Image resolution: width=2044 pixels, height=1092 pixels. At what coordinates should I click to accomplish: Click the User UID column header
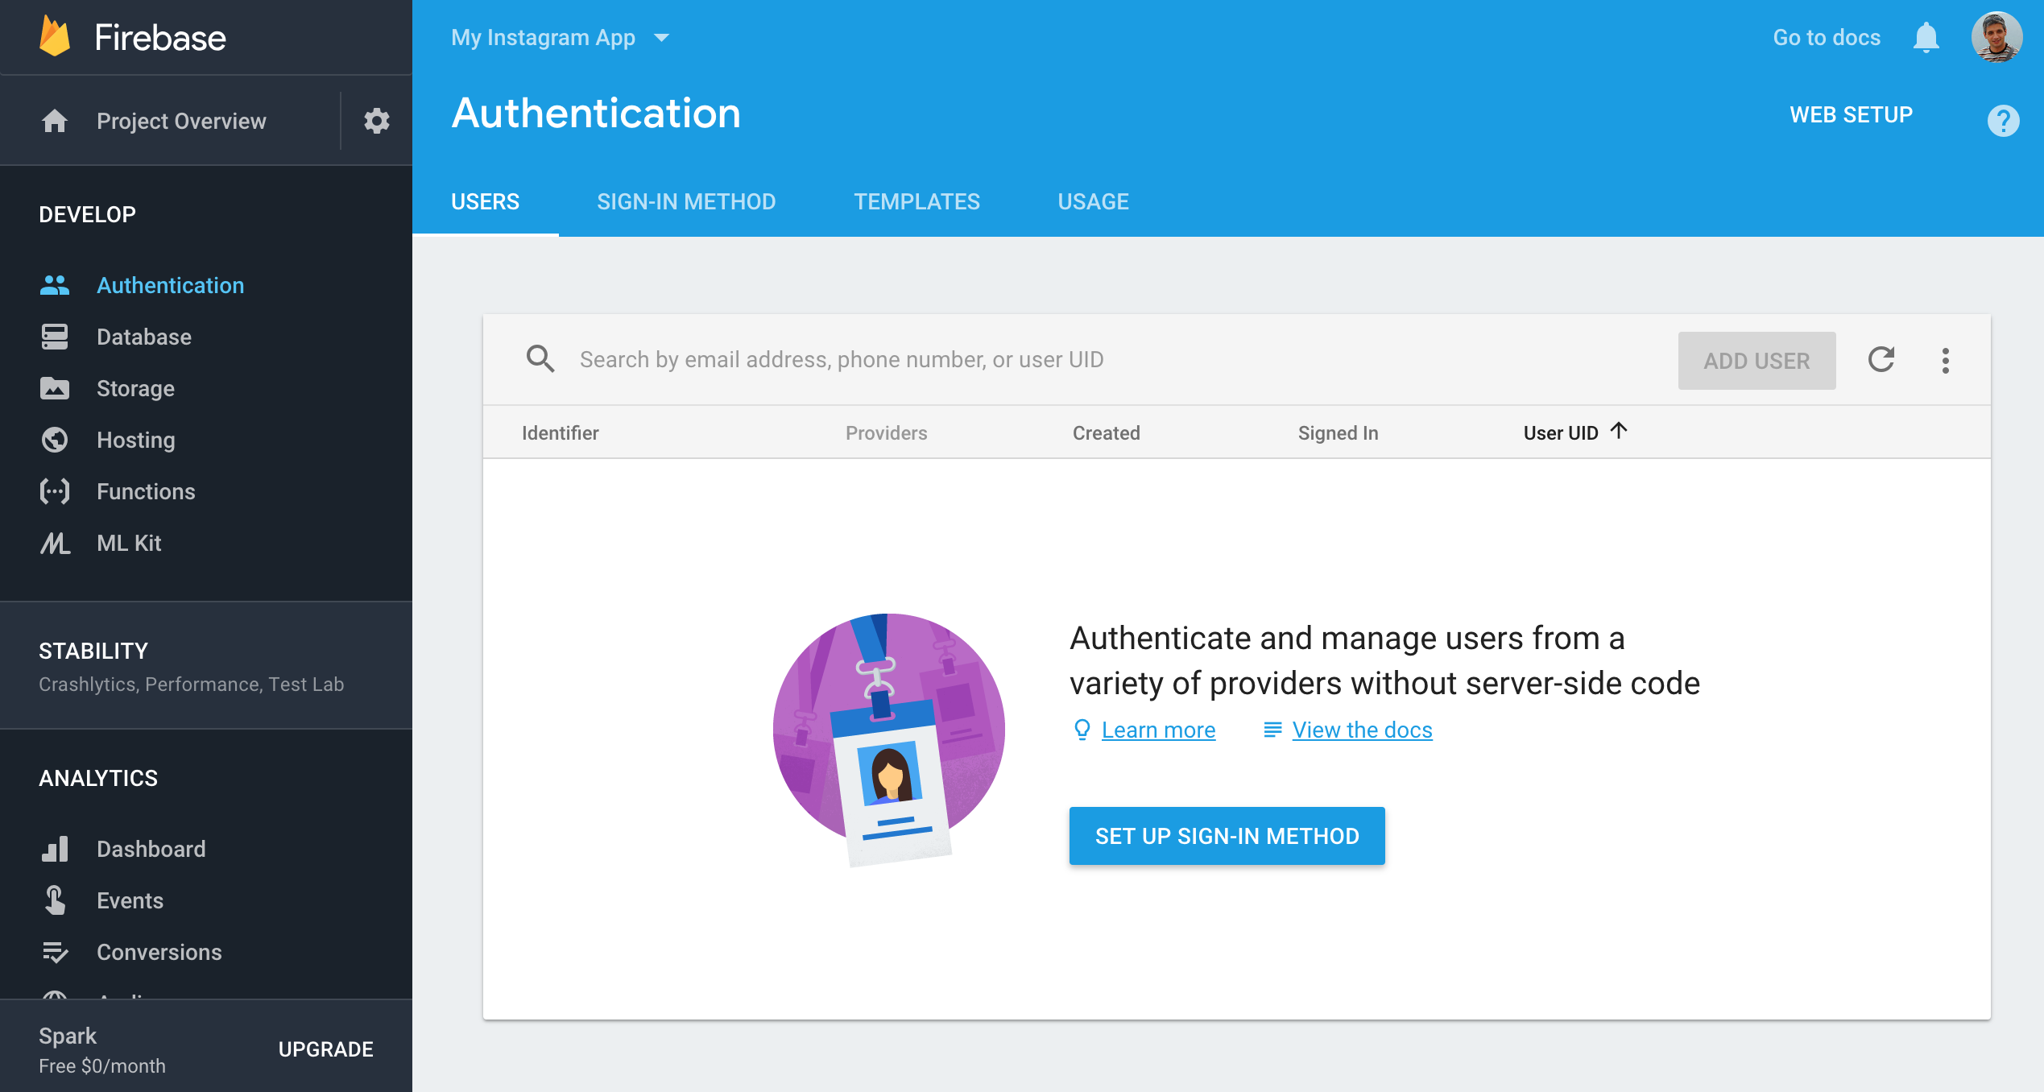click(1561, 432)
